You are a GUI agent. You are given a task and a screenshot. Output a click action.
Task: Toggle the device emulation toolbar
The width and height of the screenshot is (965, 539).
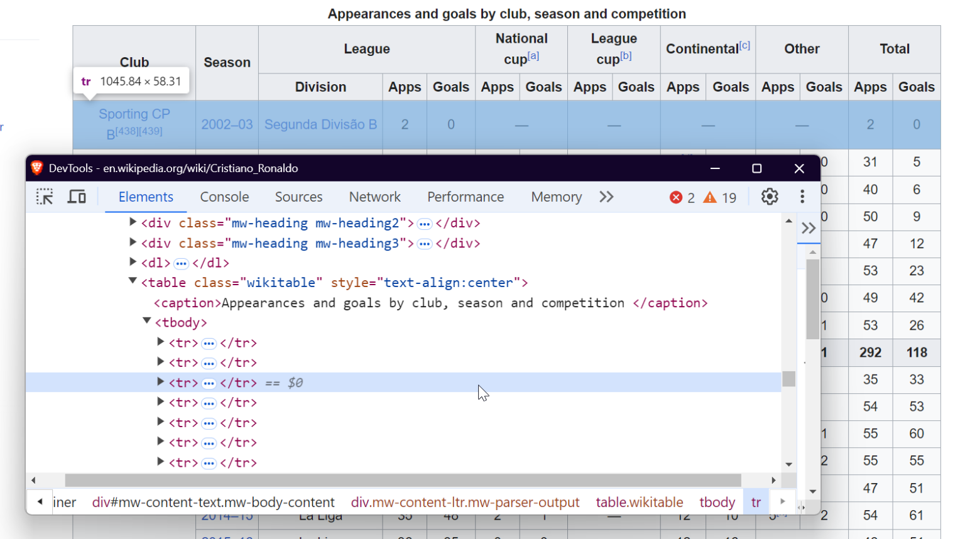pos(76,197)
